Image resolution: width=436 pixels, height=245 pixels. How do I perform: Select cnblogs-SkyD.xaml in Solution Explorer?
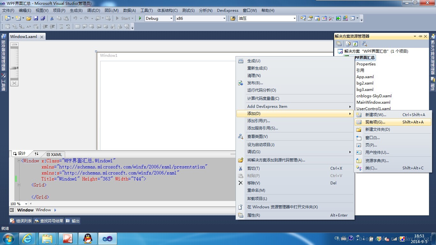[x=374, y=96]
